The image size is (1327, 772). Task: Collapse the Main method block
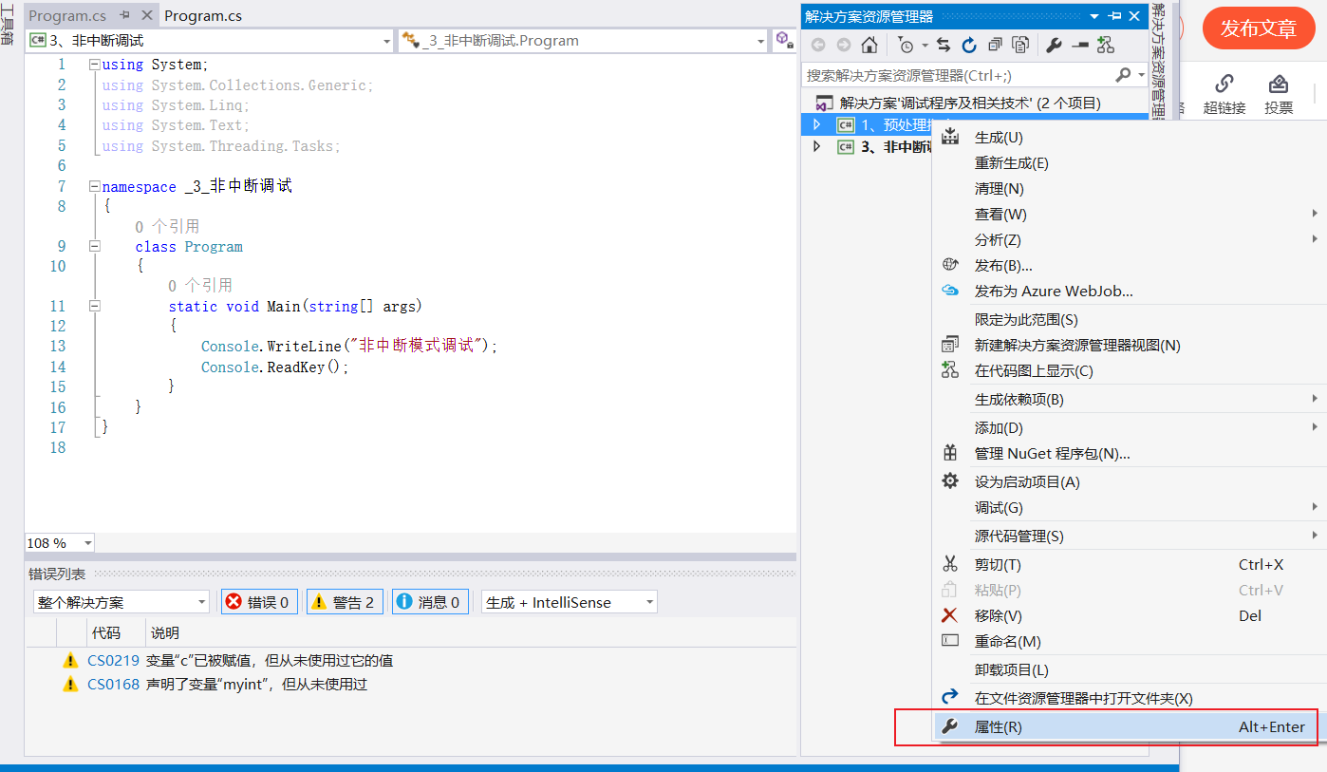point(94,307)
